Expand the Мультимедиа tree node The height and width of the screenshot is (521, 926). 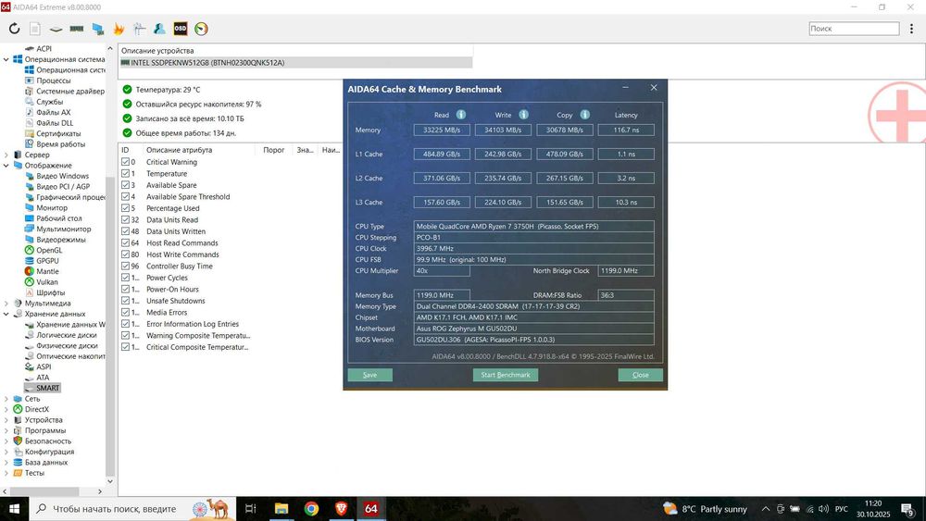tap(6, 304)
